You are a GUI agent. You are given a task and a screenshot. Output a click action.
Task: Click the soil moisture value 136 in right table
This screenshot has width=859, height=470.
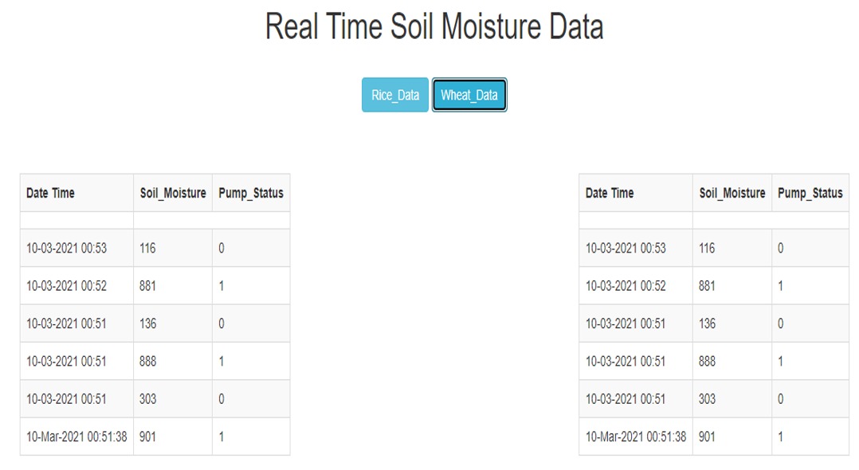pyautogui.click(x=706, y=323)
